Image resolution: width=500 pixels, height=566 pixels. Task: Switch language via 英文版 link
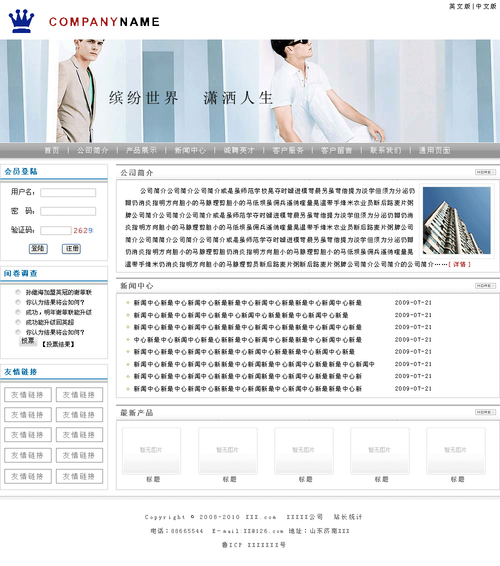tap(459, 6)
